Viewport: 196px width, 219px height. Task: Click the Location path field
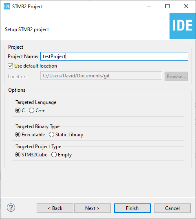tap(101, 76)
